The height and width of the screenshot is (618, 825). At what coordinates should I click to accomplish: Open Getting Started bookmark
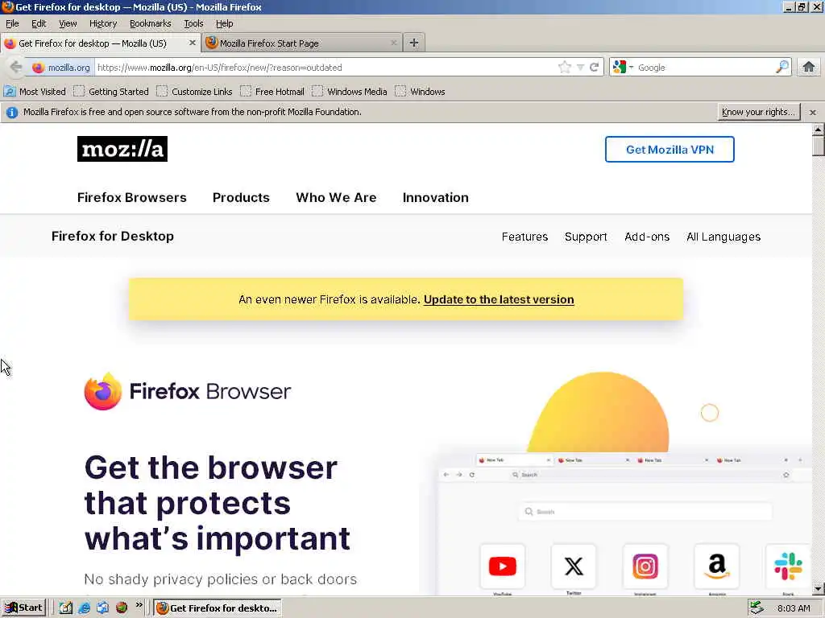[111, 92]
